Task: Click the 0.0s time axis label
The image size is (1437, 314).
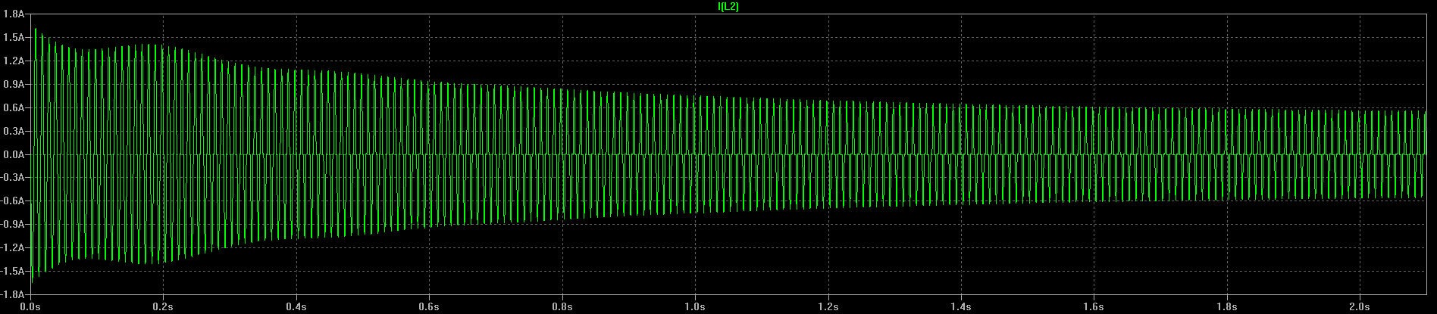Action: pos(30,307)
